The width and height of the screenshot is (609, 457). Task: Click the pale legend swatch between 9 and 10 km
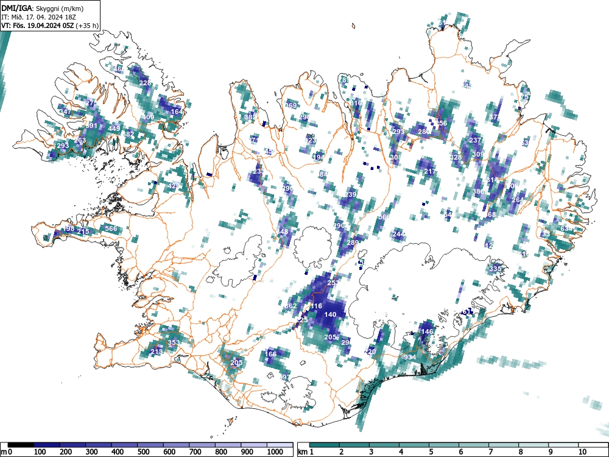[x=563, y=445]
